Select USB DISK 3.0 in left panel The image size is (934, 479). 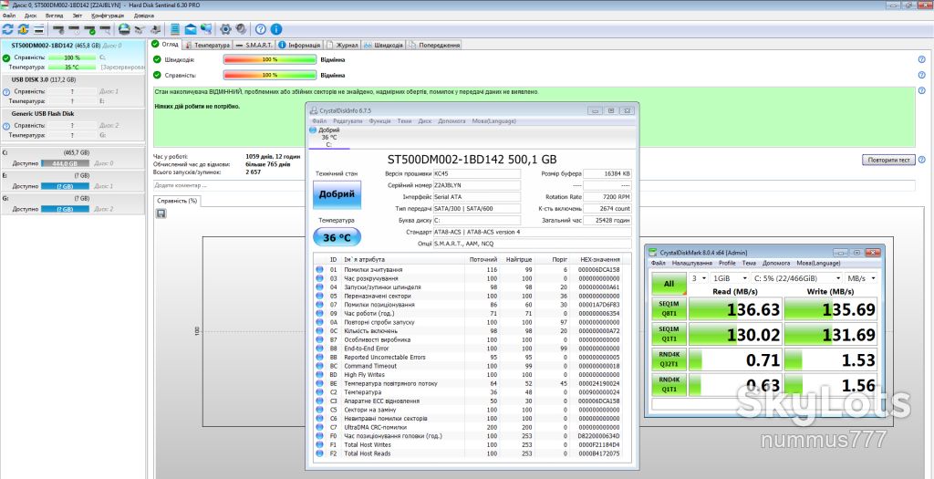pyautogui.click(x=72, y=90)
